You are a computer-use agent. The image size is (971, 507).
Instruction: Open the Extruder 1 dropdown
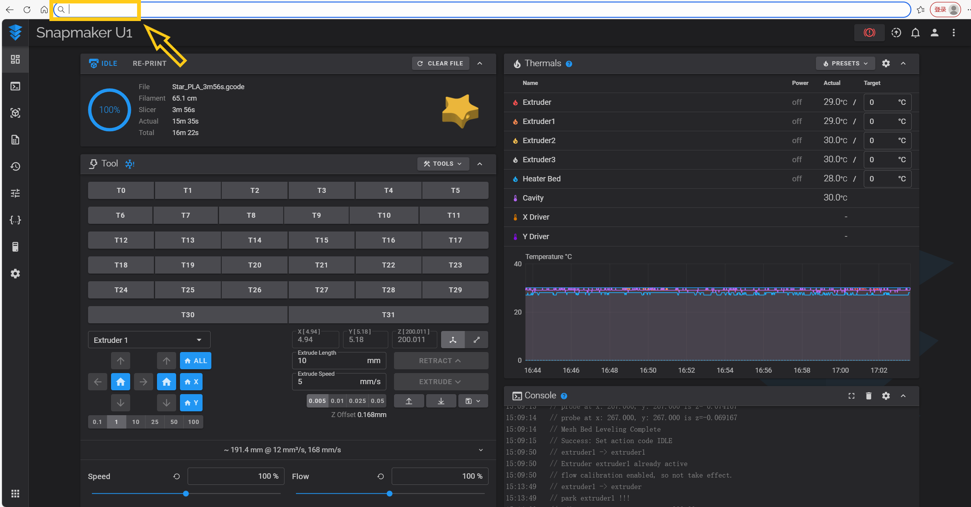149,340
